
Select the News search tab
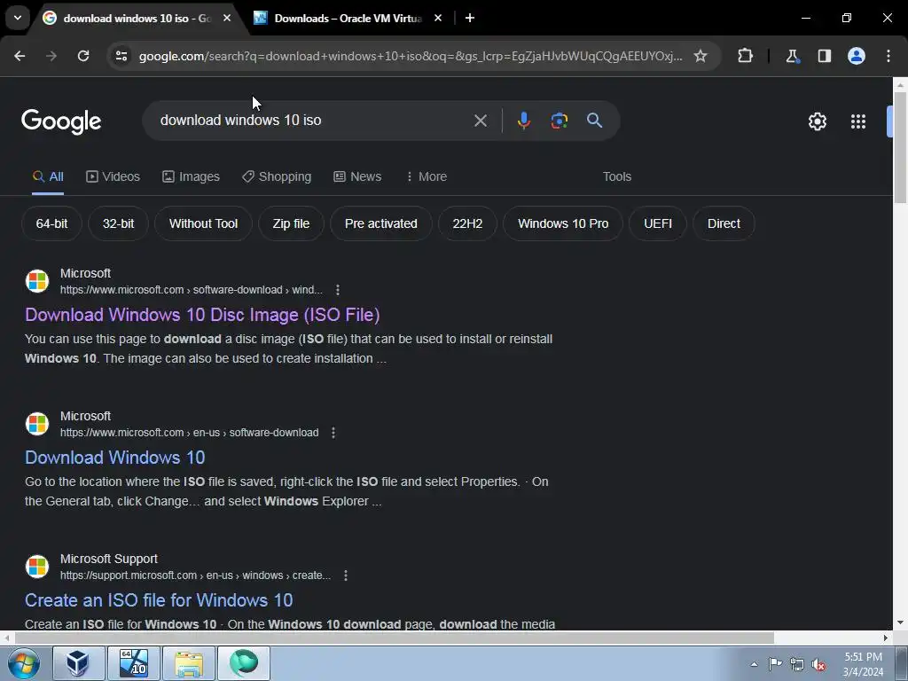tap(357, 176)
